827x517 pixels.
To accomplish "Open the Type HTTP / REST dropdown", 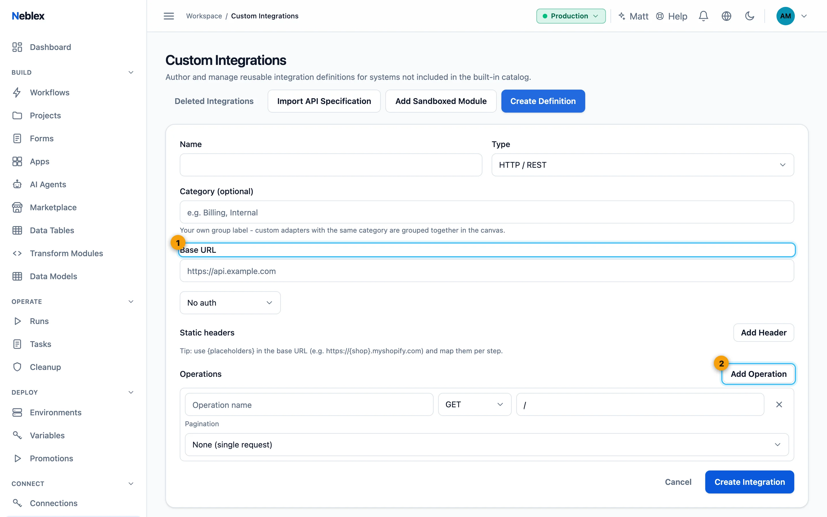I will [642, 165].
